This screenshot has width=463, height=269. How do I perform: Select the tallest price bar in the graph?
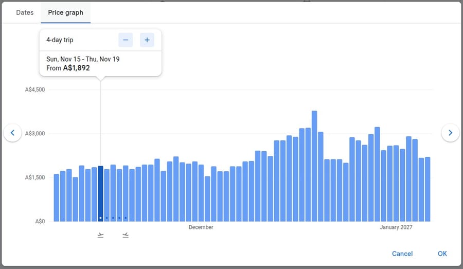(x=314, y=166)
